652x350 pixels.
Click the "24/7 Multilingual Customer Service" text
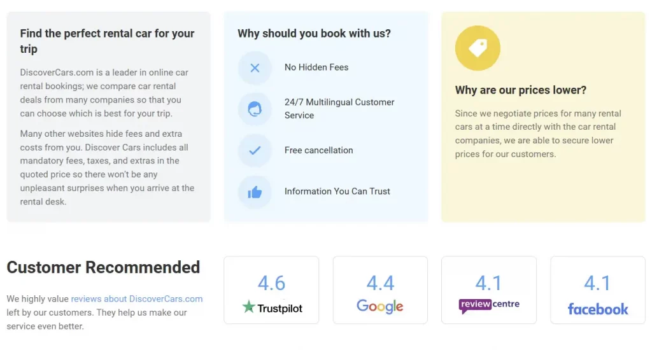[339, 109]
